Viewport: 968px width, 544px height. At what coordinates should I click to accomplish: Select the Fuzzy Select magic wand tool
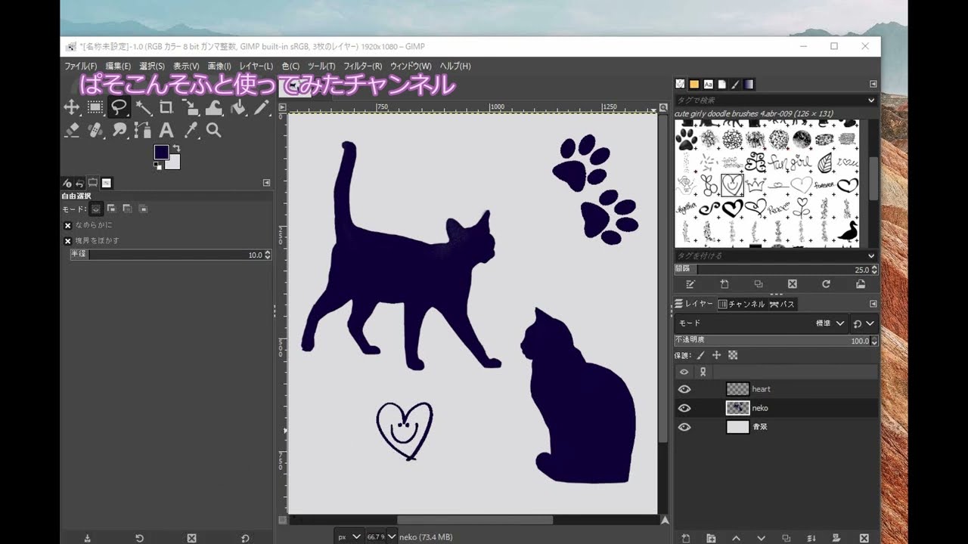pyautogui.click(x=143, y=107)
